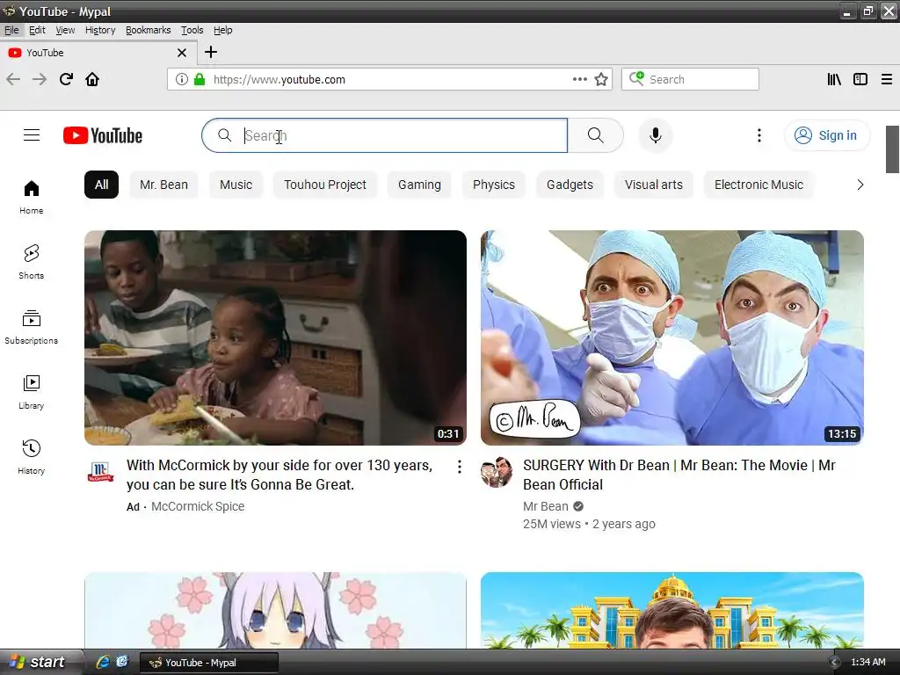Open options menu for McCormick ad
The height and width of the screenshot is (675, 900).
[x=459, y=467]
